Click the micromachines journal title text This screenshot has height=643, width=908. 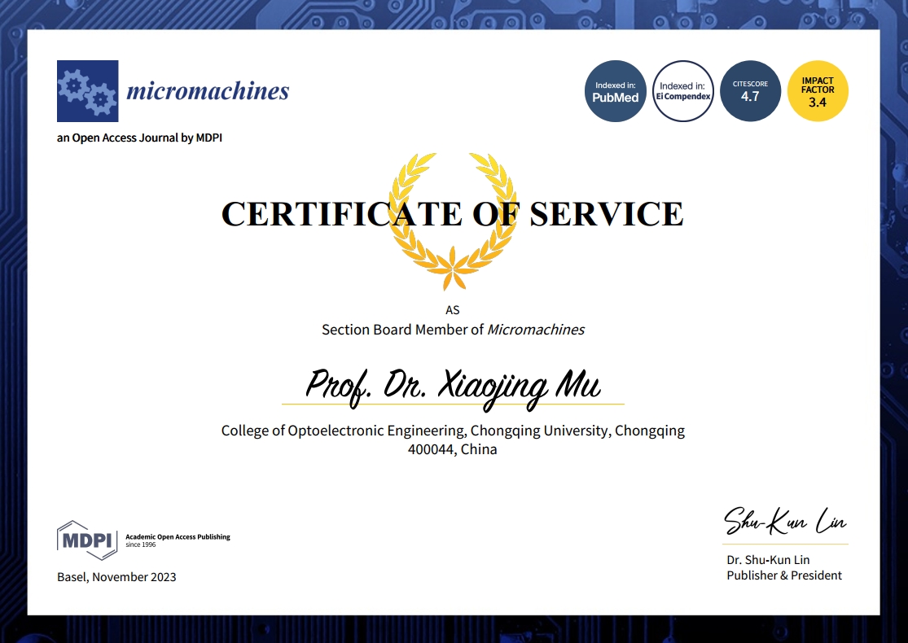click(x=208, y=91)
